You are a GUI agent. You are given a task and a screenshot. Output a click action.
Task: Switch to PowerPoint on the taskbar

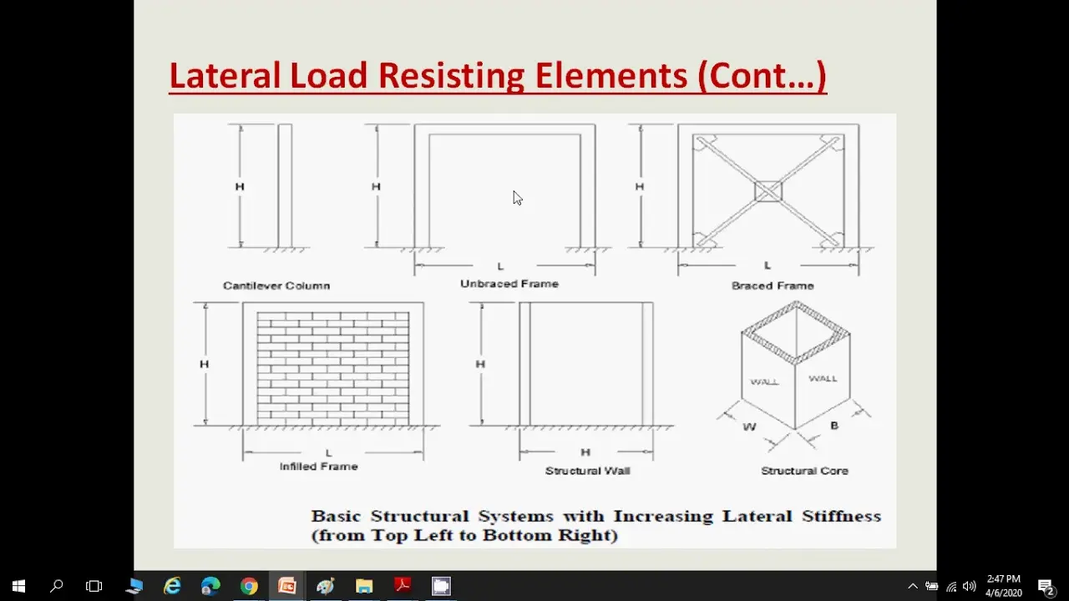[286, 586]
